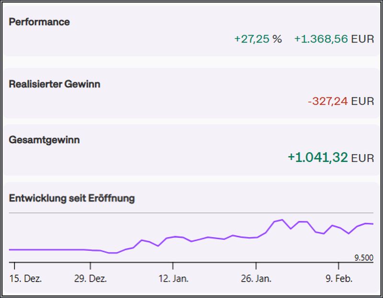Click the tick mark above 12. Jan.

[173, 265]
